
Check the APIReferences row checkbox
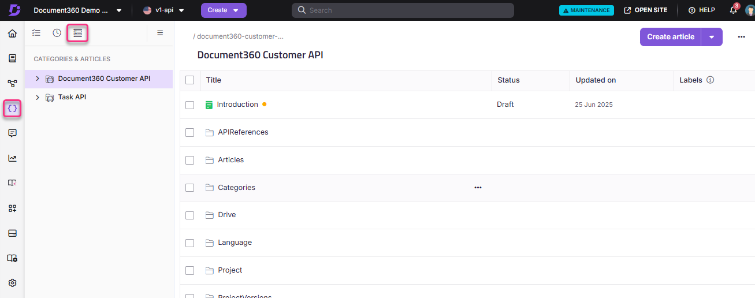pyautogui.click(x=189, y=133)
